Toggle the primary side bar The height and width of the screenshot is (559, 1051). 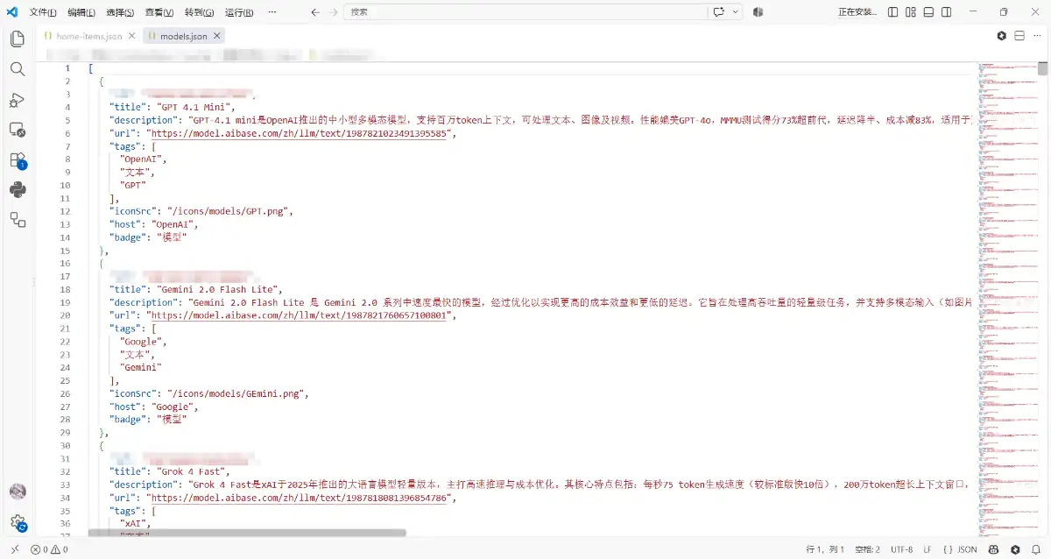(892, 12)
